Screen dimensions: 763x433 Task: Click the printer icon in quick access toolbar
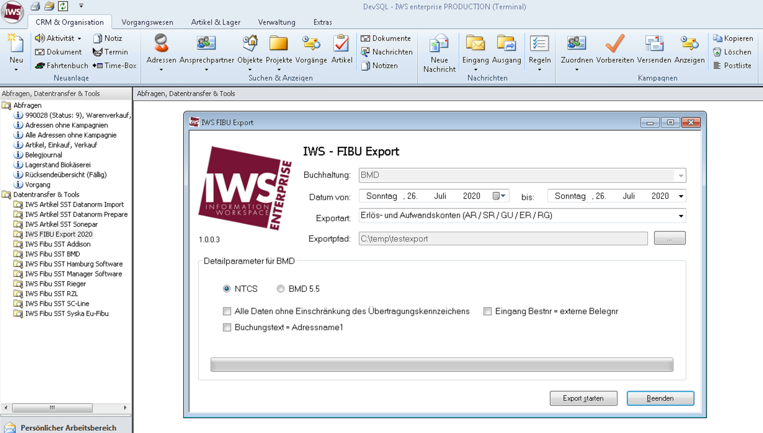coord(35,6)
